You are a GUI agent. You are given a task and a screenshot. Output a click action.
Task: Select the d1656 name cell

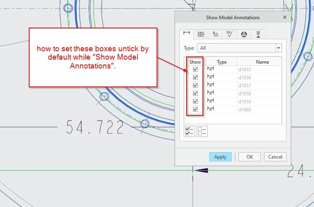pyautogui.click(x=259, y=78)
